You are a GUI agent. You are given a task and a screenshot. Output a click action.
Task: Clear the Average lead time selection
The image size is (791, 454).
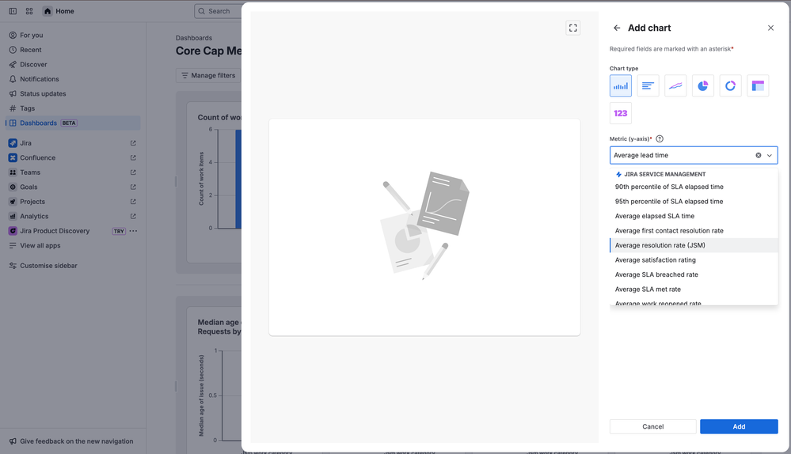click(759, 155)
